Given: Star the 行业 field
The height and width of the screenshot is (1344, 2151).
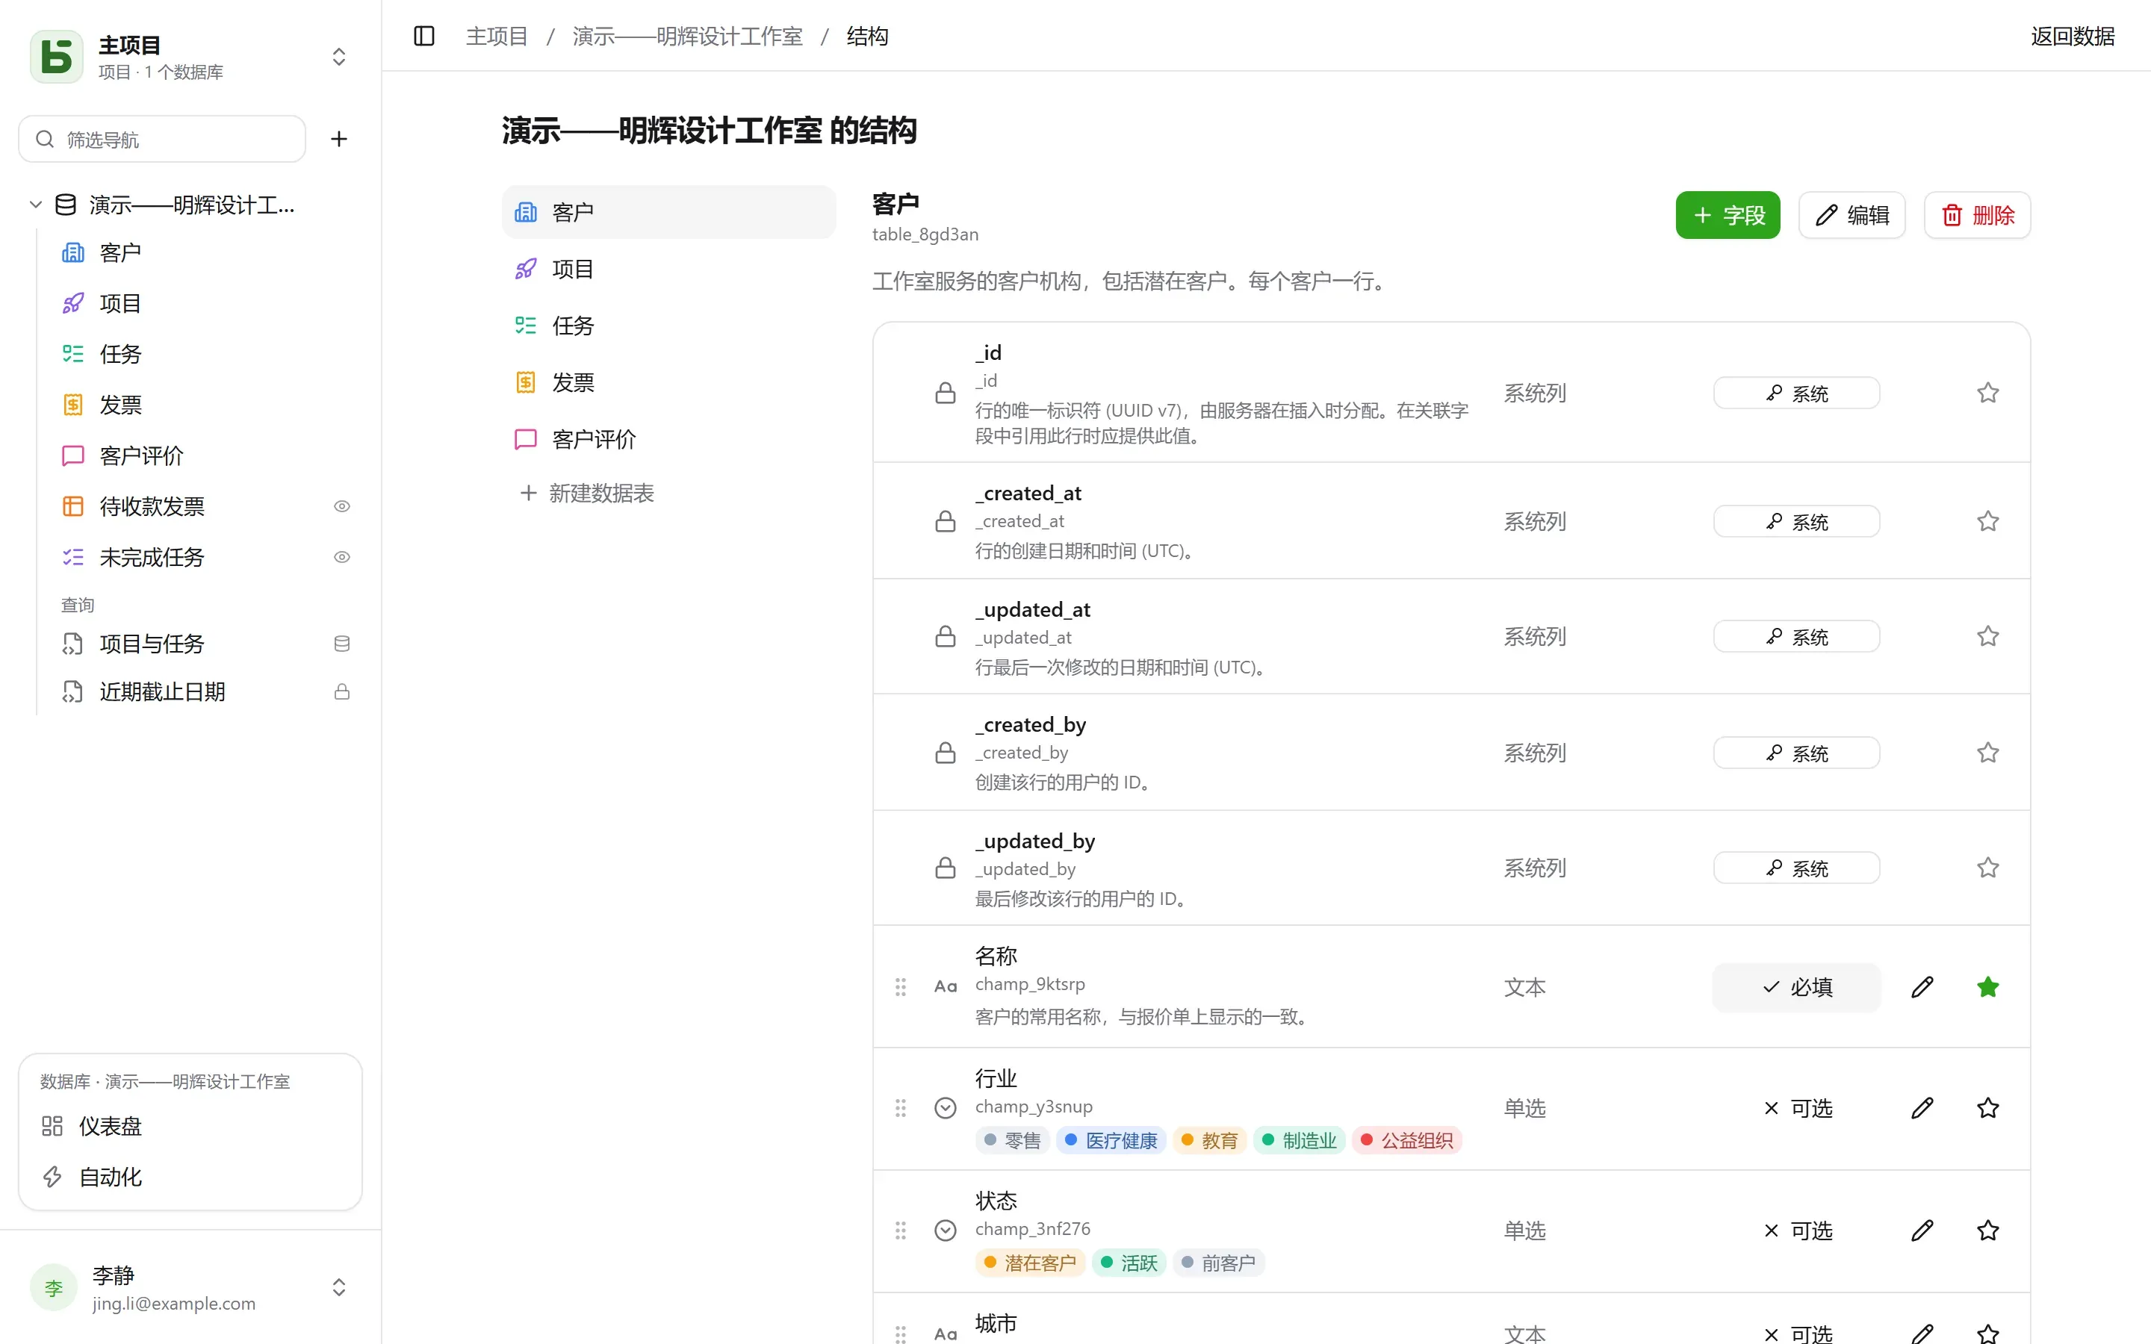Looking at the screenshot, I should pyautogui.click(x=1988, y=1109).
